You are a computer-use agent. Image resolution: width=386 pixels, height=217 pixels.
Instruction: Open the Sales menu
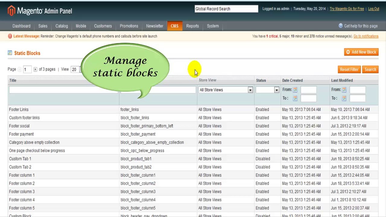(43, 26)
